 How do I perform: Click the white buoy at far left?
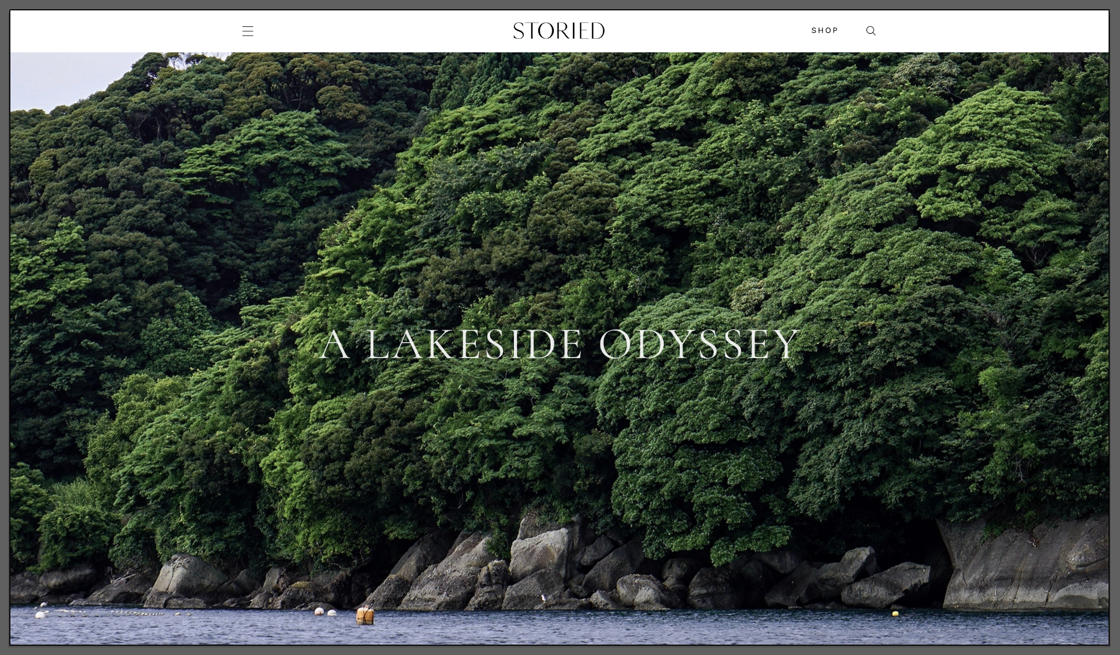pos(40,615)
